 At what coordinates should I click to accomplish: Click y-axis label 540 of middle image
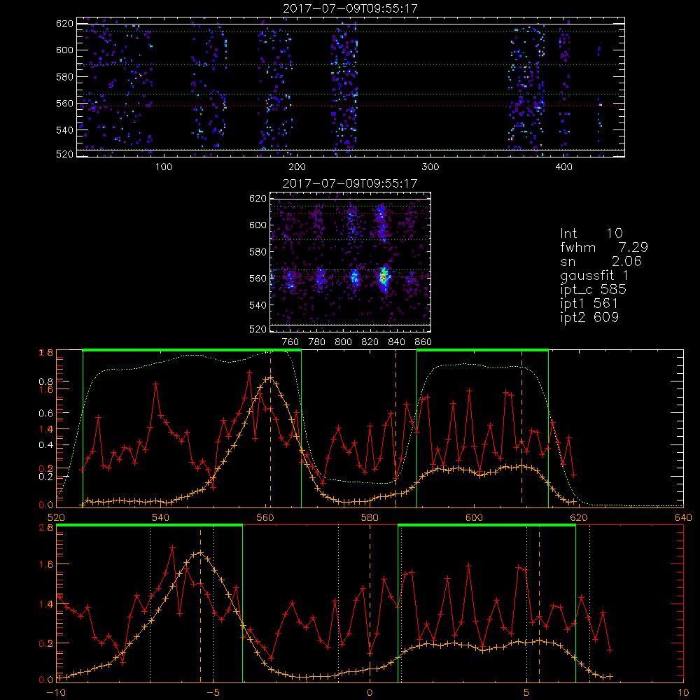258,305
